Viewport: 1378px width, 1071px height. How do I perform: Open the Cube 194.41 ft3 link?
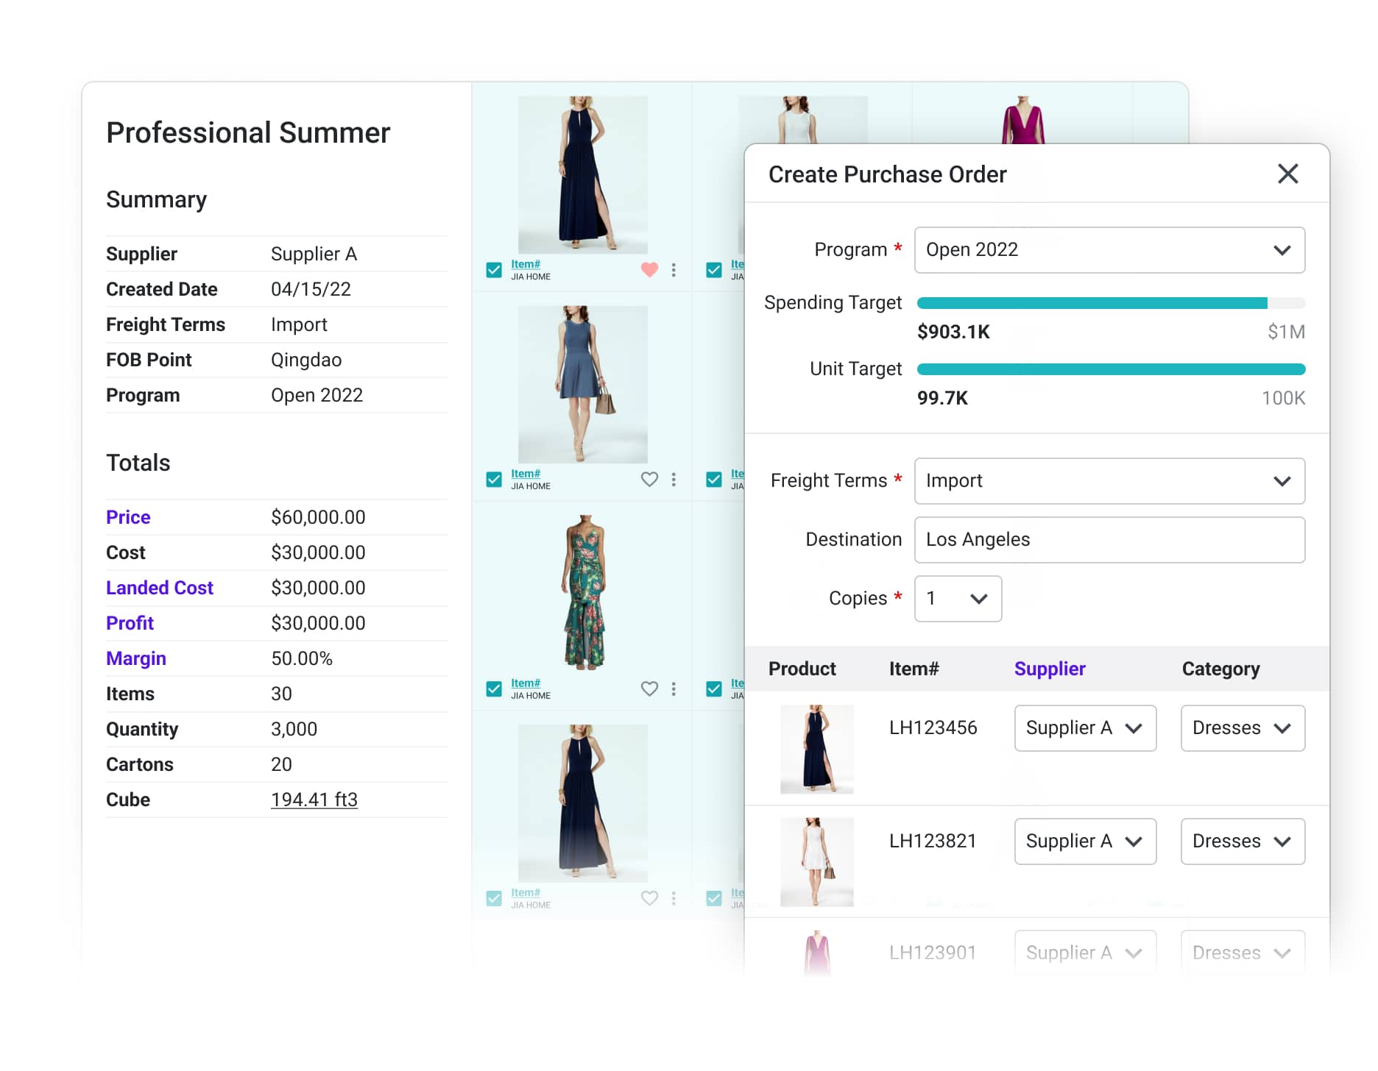coord(314,800)
